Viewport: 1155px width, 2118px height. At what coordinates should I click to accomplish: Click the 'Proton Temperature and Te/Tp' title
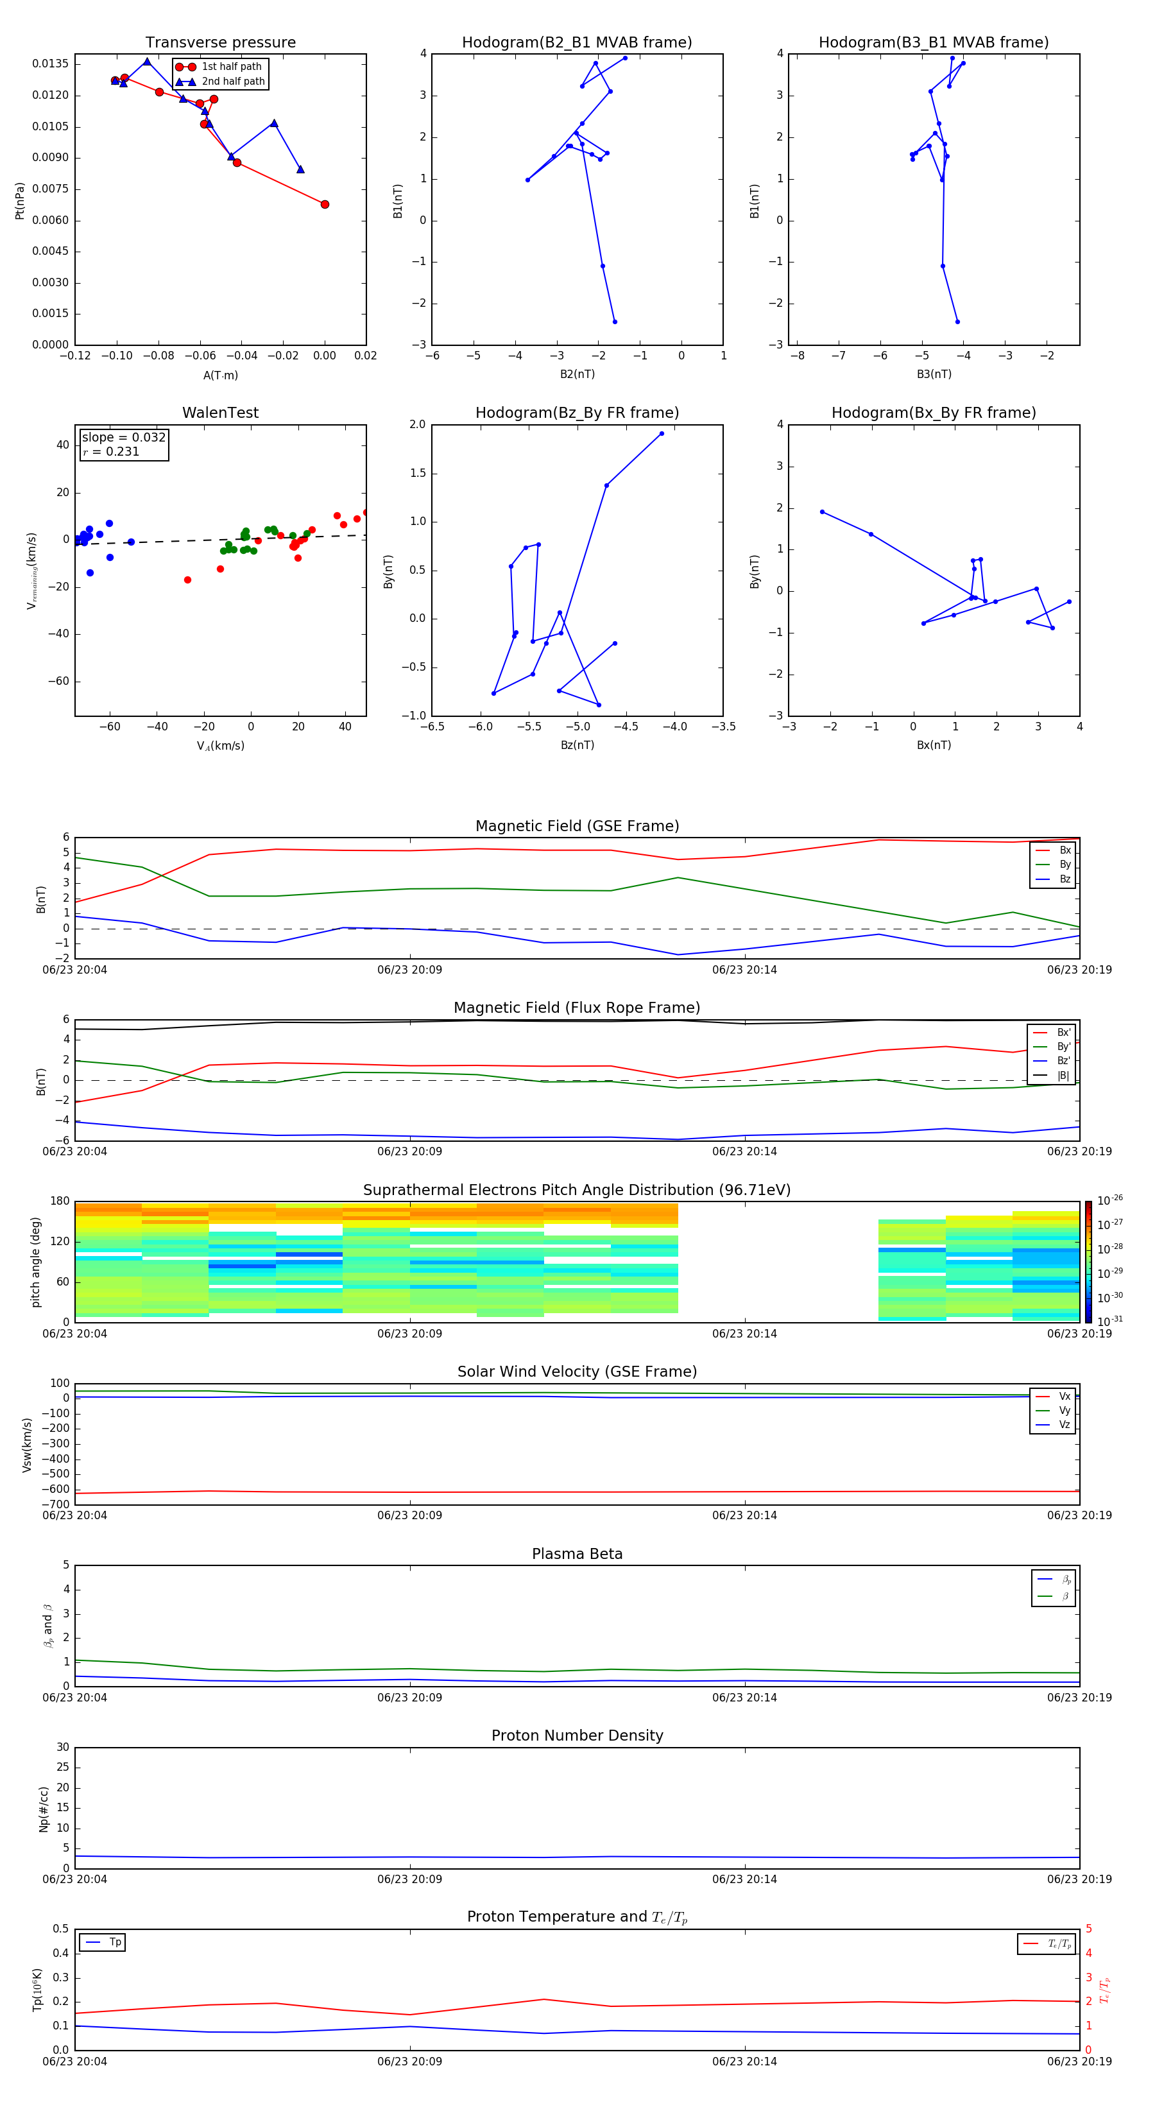[577, 1917]
